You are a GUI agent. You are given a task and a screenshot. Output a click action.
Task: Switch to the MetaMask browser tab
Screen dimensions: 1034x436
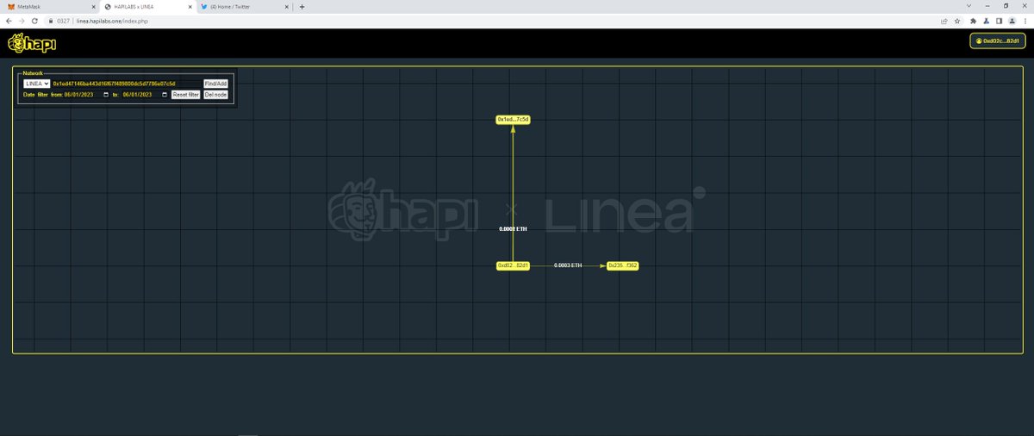point(50,6)
